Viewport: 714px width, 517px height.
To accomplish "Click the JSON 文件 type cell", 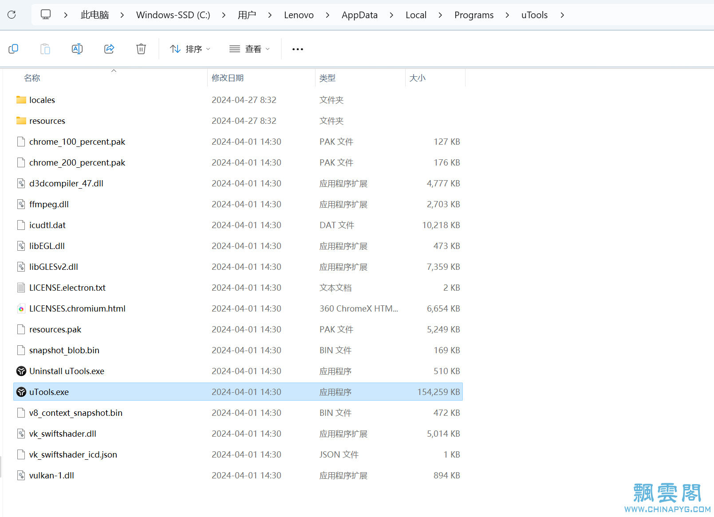I will coord(339,454).
